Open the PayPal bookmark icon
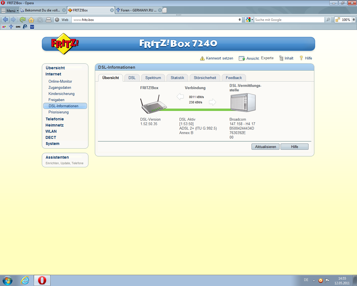The width and height of the screenshot is (357, 286). [x=25, y=27]
